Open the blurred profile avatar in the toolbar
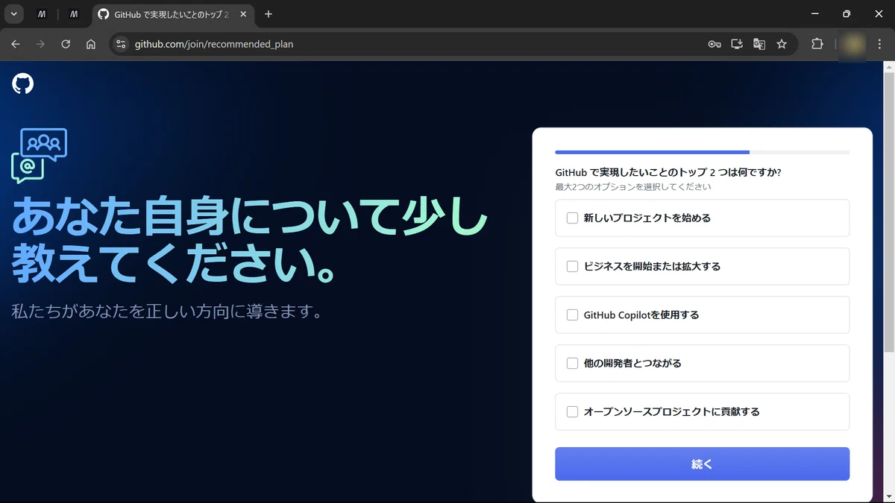Image resolution: width=895 pixels, height=503 pixels. tap(854, 44)
